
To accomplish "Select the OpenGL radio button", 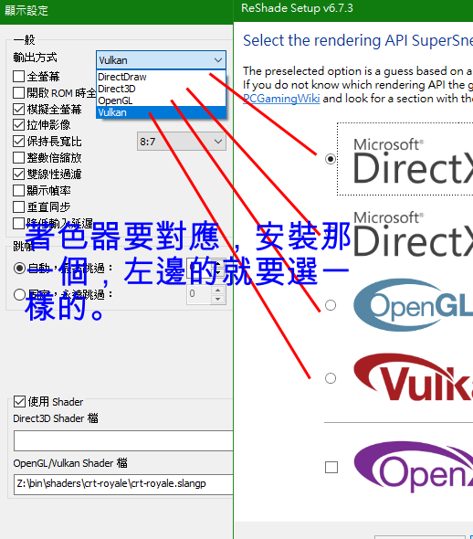I will pos(331,305).
